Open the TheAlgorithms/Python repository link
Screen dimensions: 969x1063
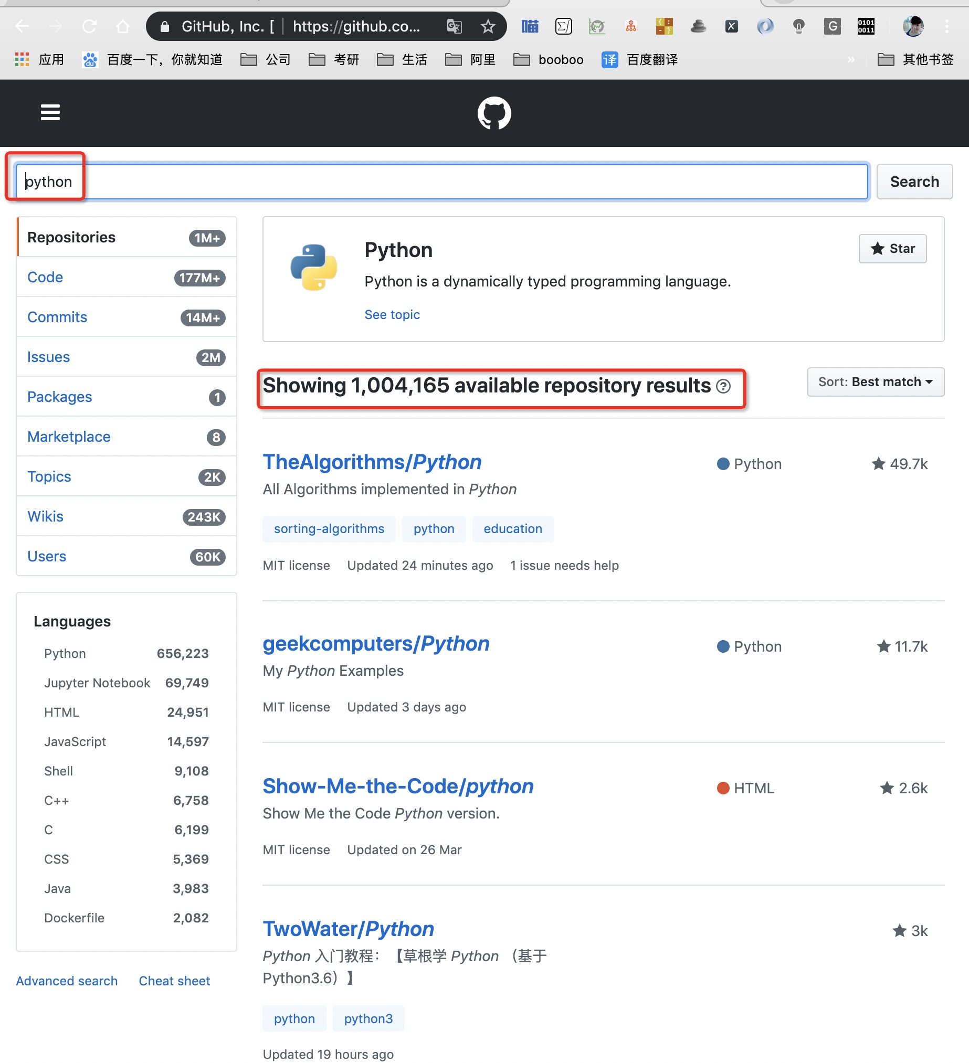(x=372, y=462)
